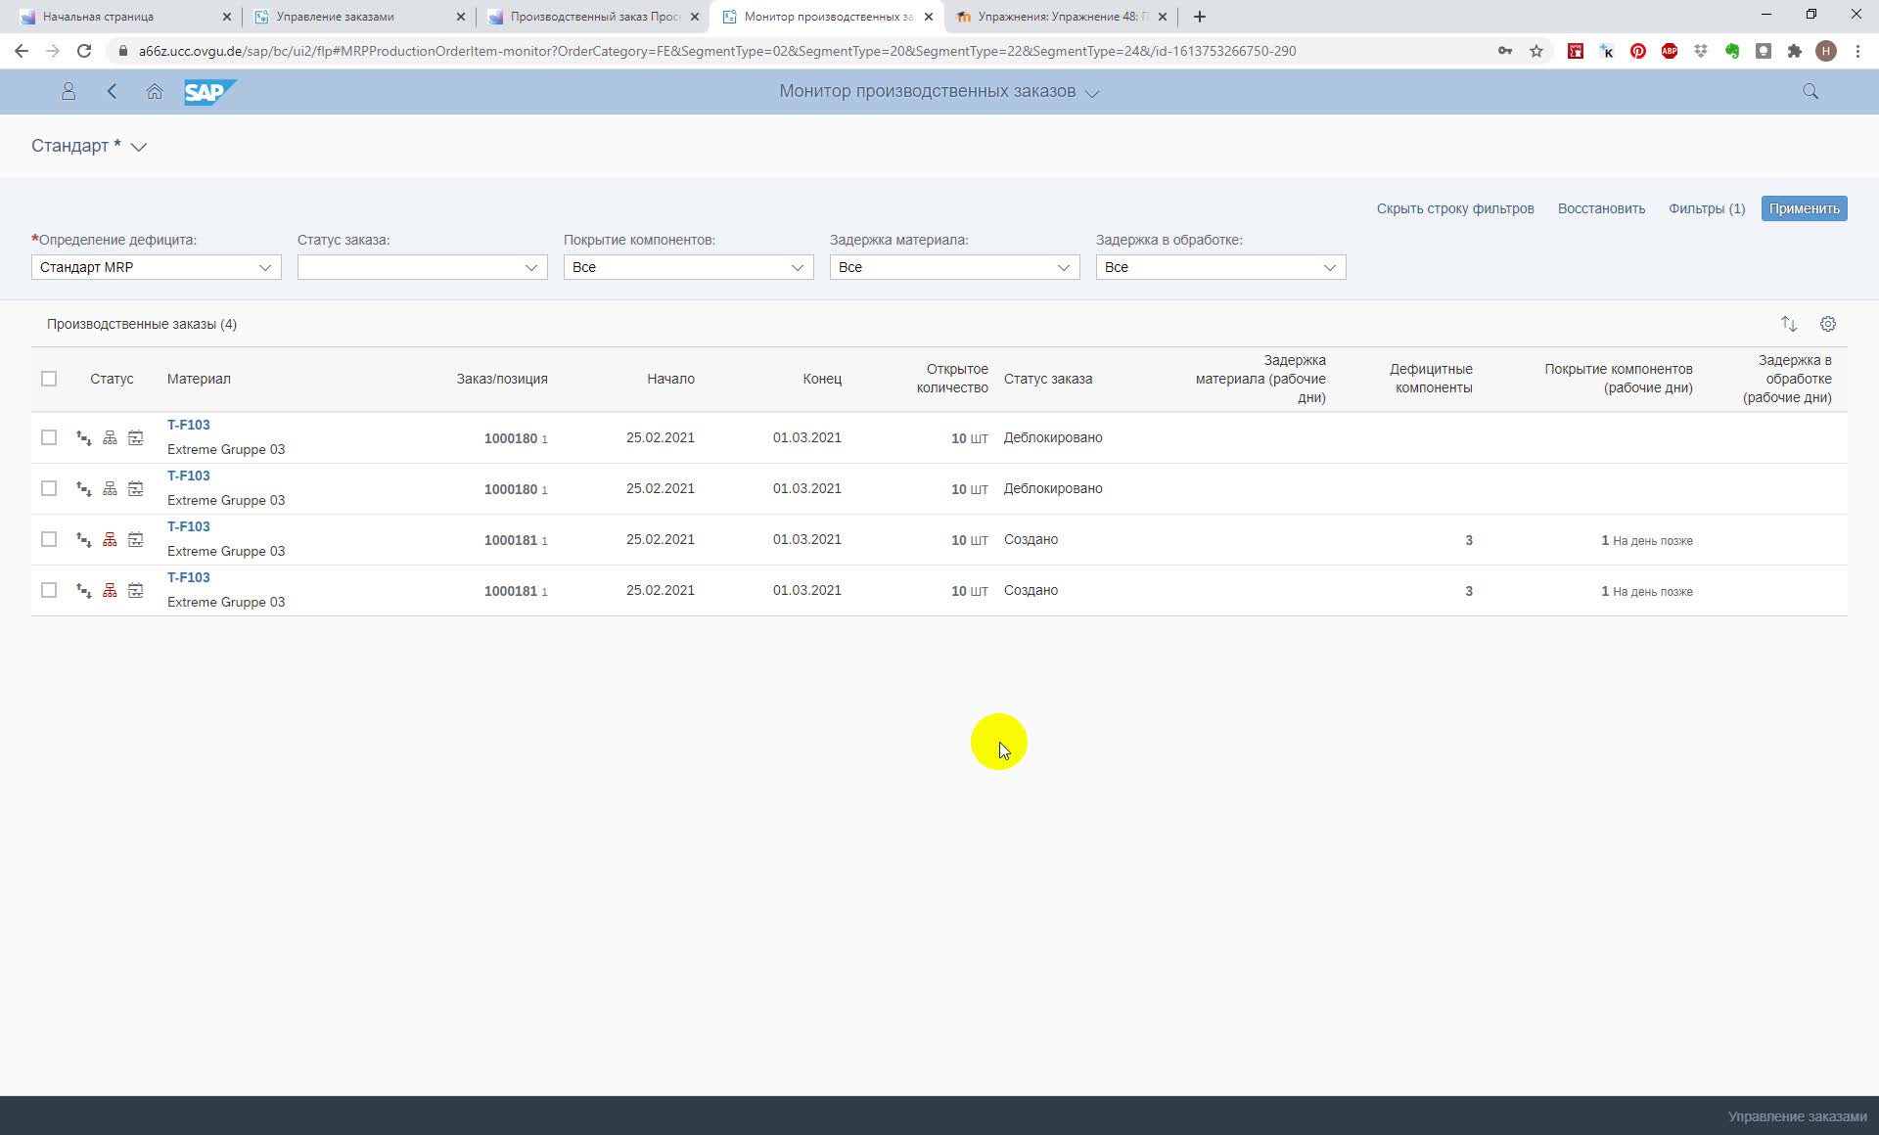The height and width of the screenshot is (1135, 1879).
Task: Click schedule status icon in last 1000181 row
Action: 136,591
